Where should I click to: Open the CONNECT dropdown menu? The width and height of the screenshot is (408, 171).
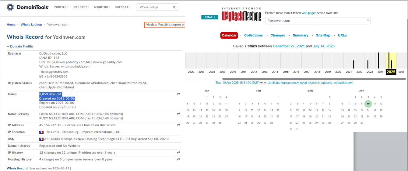click(x=81, y=7)
